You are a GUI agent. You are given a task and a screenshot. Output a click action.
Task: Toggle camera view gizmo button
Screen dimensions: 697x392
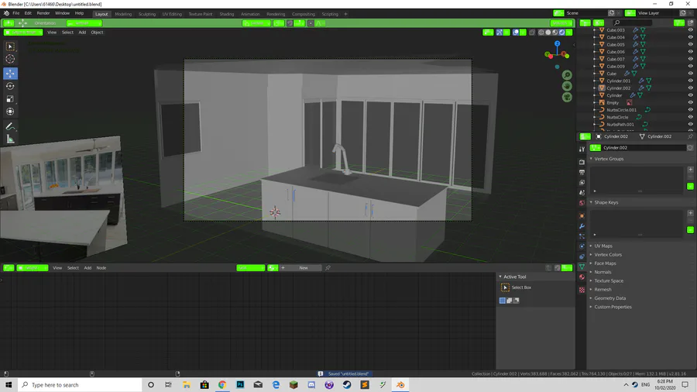(x=567, y=98)
